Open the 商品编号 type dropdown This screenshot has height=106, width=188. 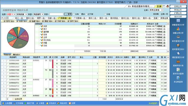[x=42, y=14]
